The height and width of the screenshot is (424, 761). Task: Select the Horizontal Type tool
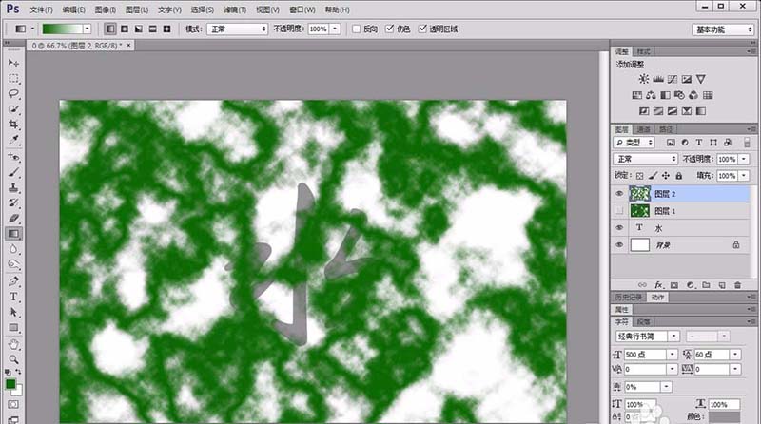point(13,297)
